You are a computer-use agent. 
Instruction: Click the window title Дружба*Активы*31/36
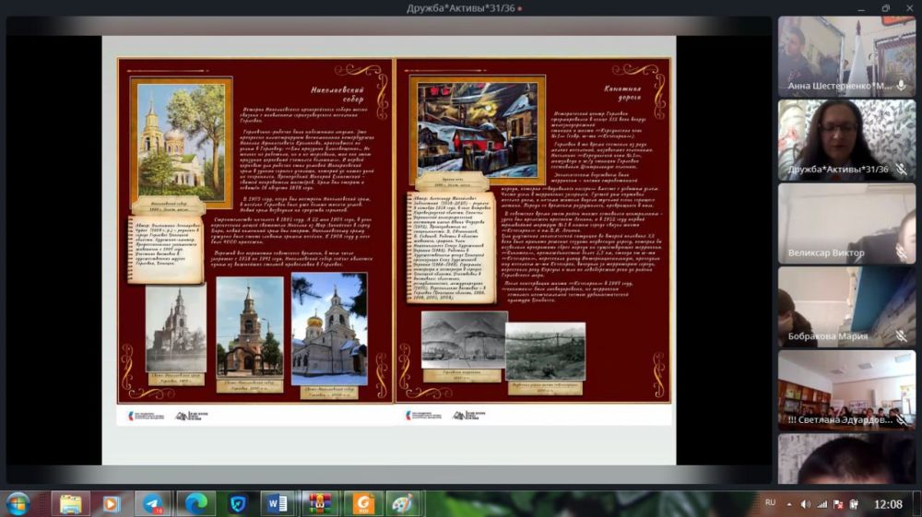point(460,8)
